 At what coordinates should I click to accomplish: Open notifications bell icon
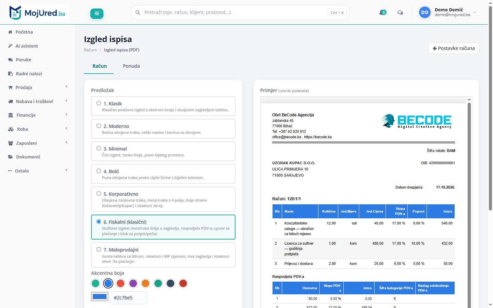click(383, 13)
